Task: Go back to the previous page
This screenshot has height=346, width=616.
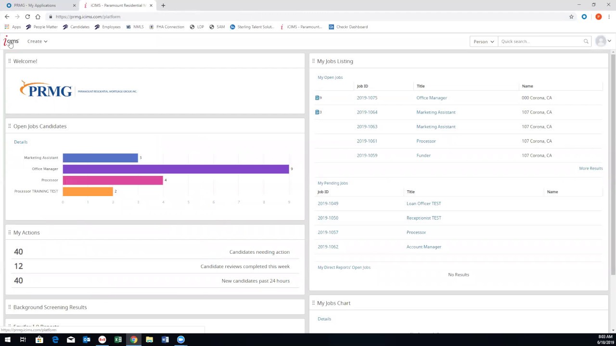Action: click(x=7, y=17)
